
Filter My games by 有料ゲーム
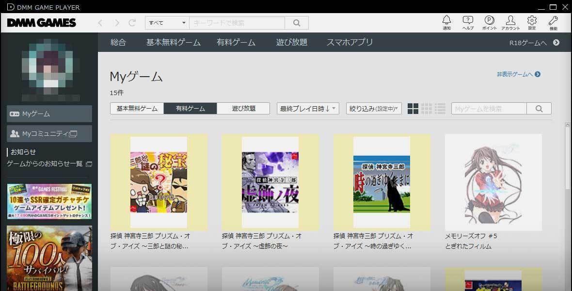point(190,109)
